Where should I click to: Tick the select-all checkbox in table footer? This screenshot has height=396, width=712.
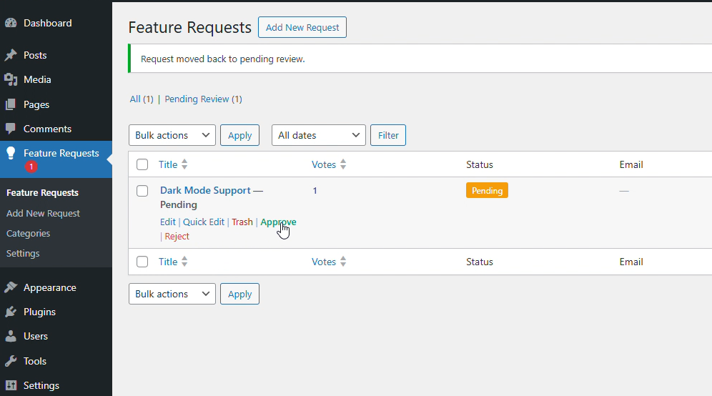(142, 262)
